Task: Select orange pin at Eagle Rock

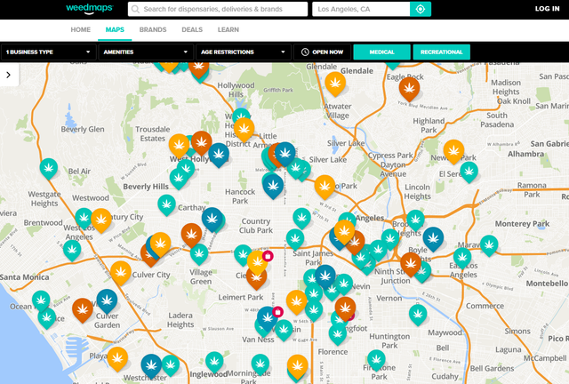Action: pos(409,88)
